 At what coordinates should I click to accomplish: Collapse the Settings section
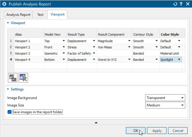coord(8,89)
